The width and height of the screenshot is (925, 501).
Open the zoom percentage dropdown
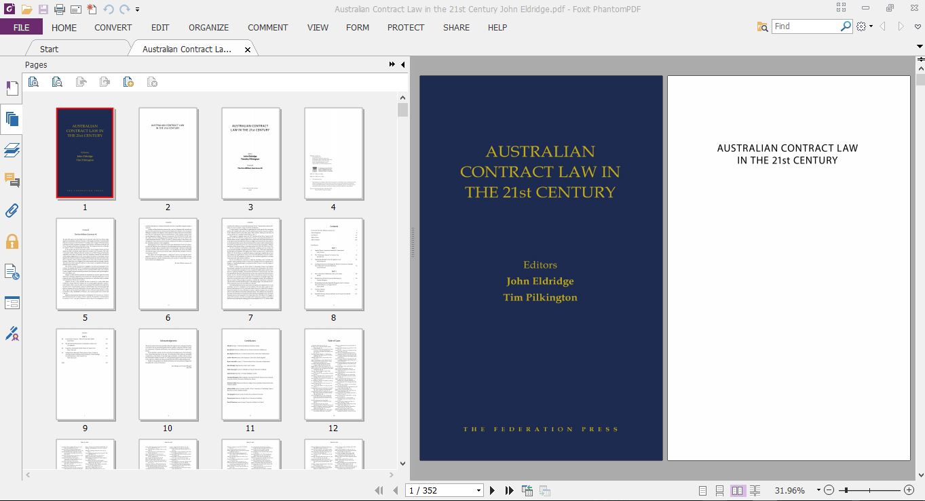[x=818, y=490]
